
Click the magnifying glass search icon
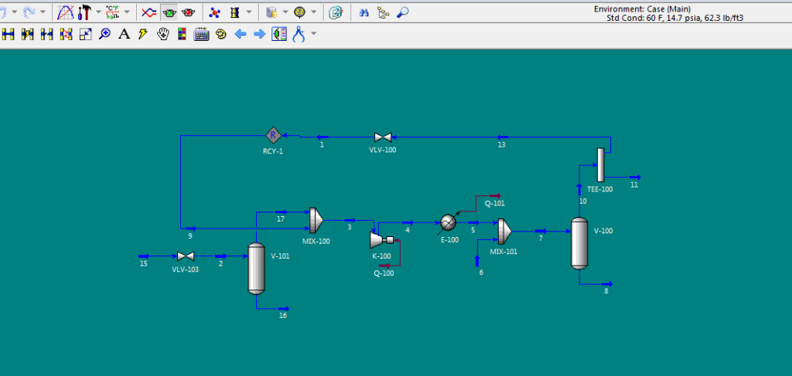pos(402,12)
